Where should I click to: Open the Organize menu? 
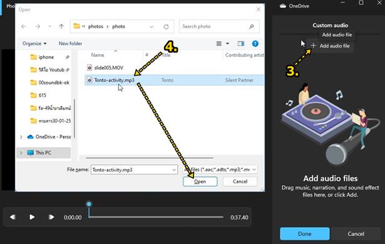(34, 43)
